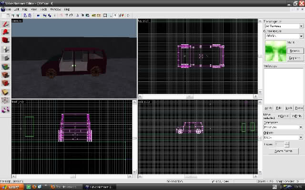The width and height of the screenshot is (305, 190).
Task: Click the Copy toolbar icon
Action: point(82,16)
